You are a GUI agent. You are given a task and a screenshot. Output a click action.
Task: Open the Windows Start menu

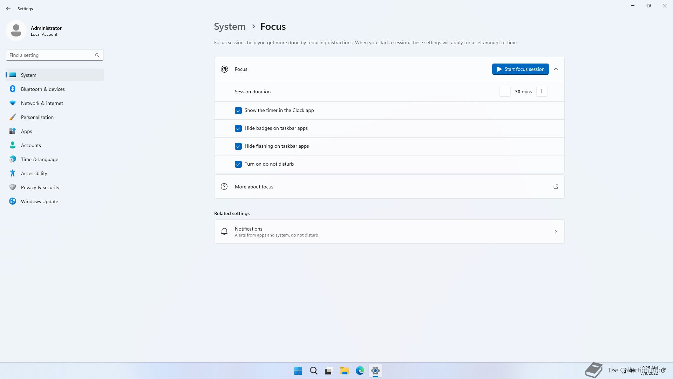click(x=298, y=371)
